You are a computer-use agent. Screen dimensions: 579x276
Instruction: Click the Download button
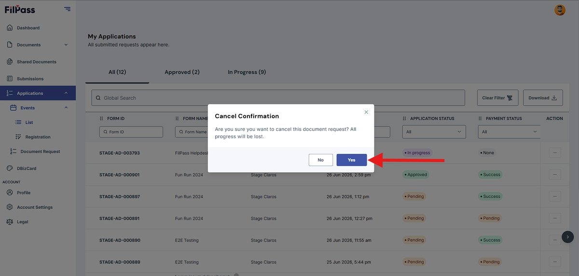[543, 98]
